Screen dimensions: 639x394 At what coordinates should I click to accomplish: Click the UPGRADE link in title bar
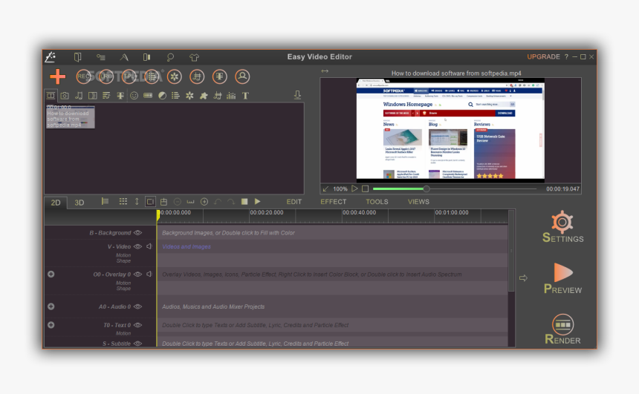point(543,57)
